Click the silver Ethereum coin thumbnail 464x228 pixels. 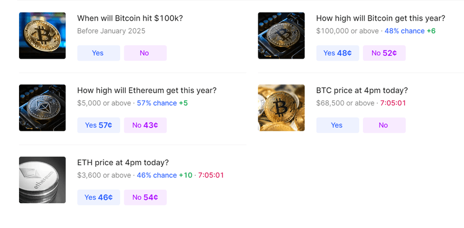pyautogui.click(x=42, y=180)
